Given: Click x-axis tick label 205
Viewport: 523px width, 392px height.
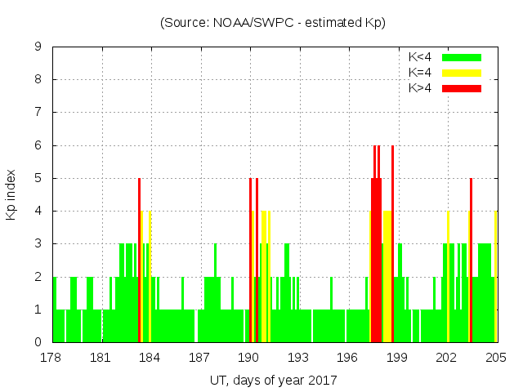Looking at the screenshot, I should tap(496, 358).
